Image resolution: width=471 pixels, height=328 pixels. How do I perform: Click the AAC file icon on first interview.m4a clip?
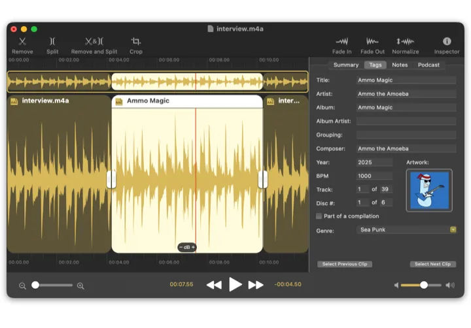tap(14, 101)
